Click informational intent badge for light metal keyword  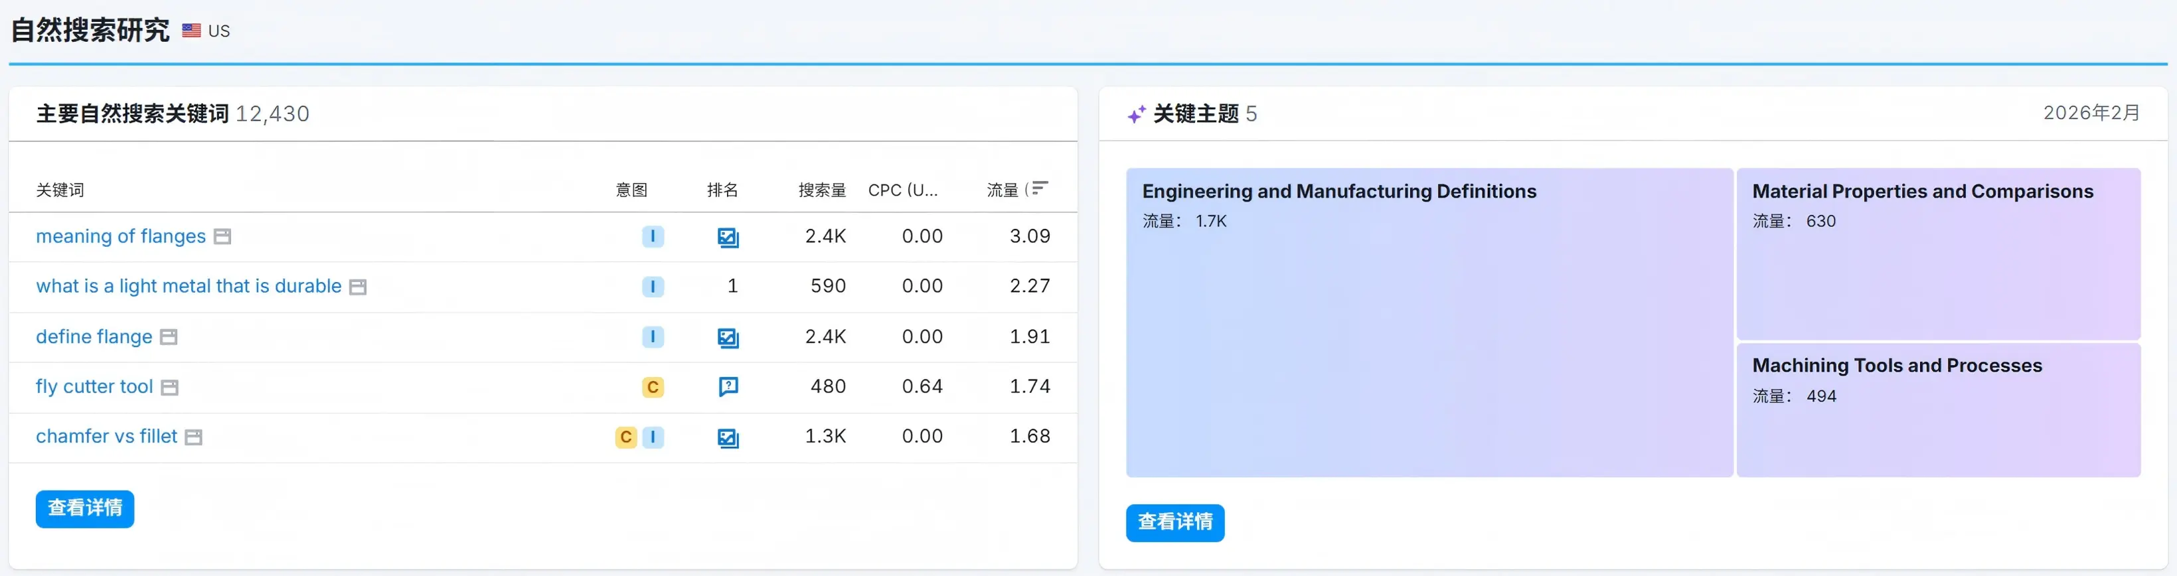click(653, 286)
